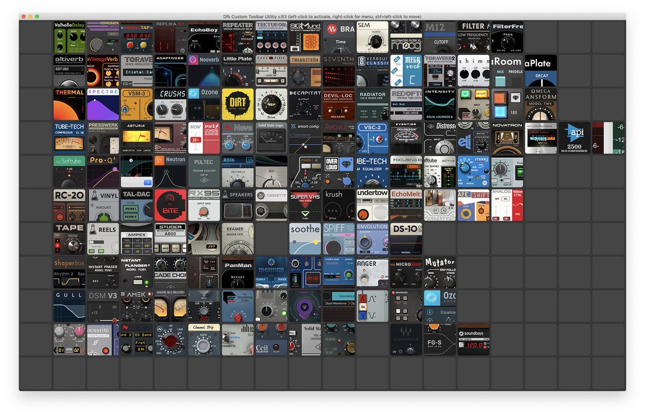
Task: Click the Vulf Compressor tile
Action: [x=204, y=138]
